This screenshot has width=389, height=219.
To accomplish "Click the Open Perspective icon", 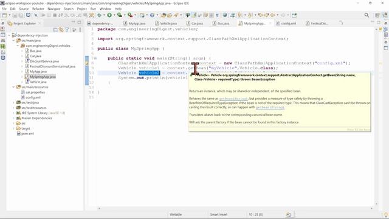I will point(377,15).
